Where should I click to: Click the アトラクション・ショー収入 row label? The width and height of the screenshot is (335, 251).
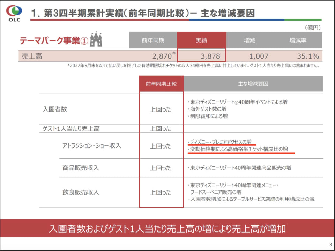pos(92,146)
